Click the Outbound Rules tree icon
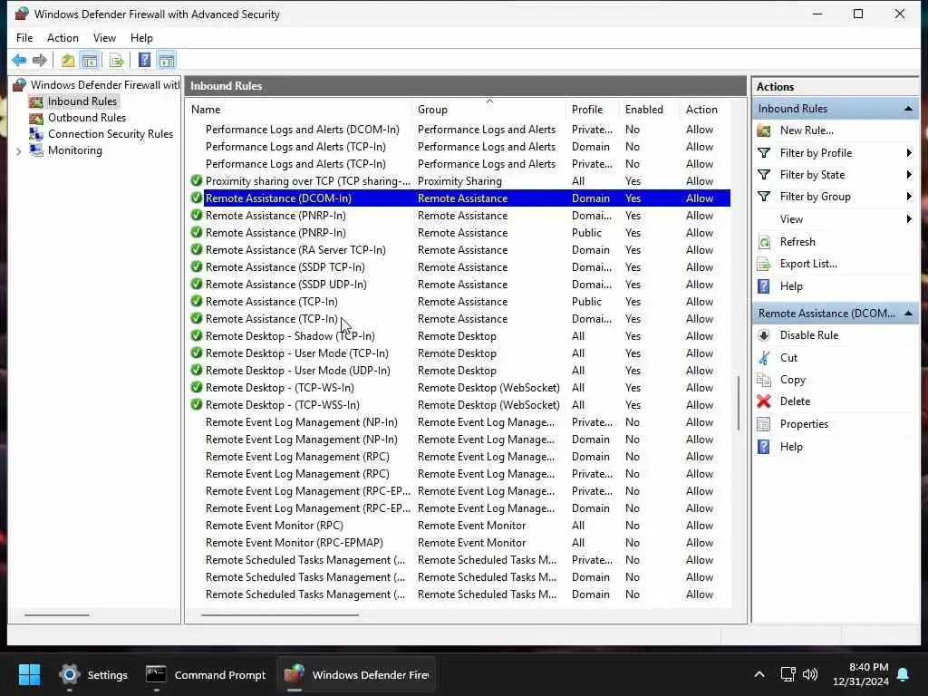This screenshot has width=928, height=696. [36, 118]
